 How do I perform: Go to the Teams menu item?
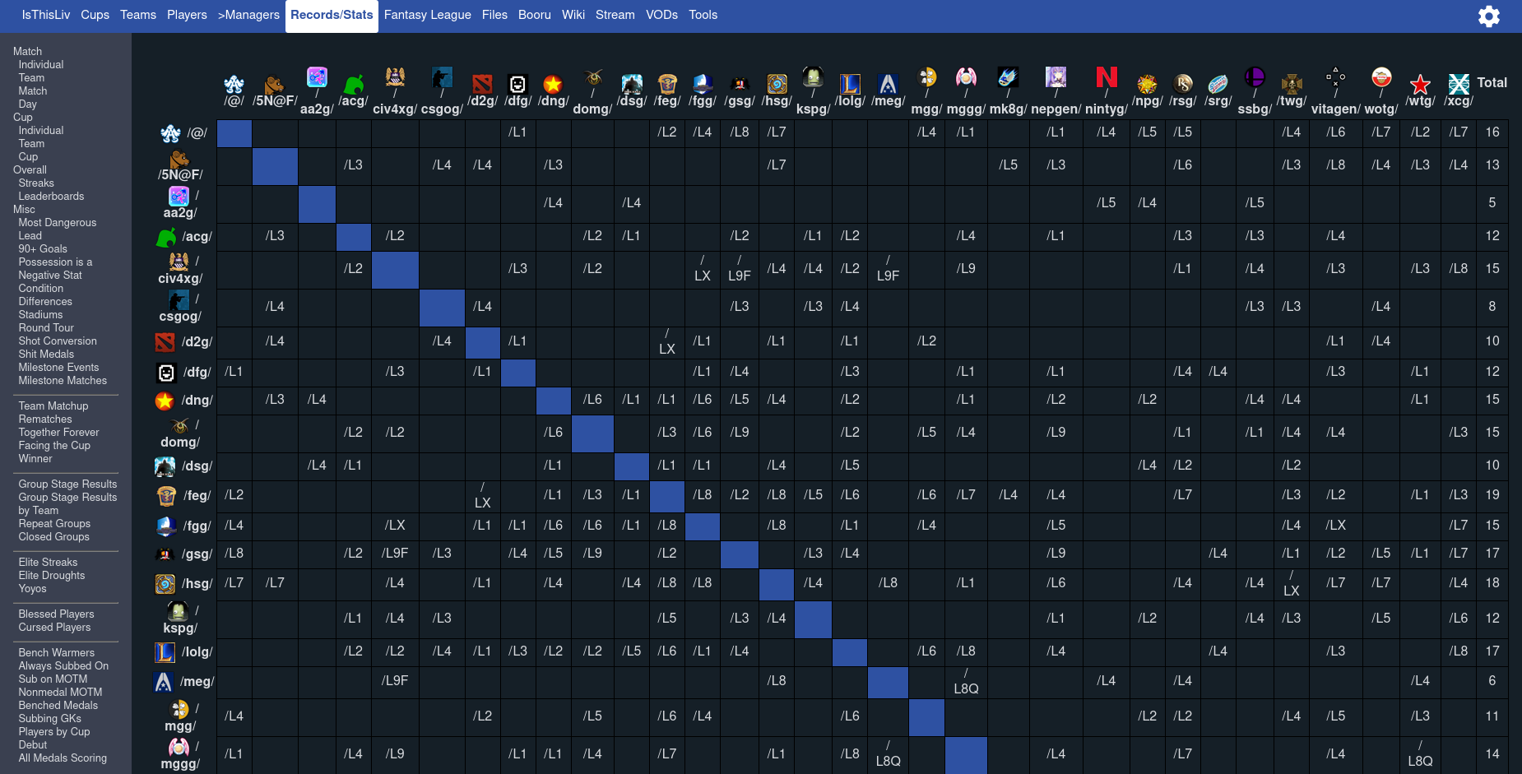pyautogui.click(x=138, y=15)
